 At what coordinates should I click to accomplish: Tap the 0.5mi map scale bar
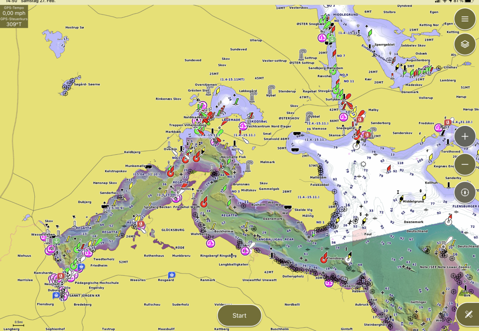click(x=19, y=324)
